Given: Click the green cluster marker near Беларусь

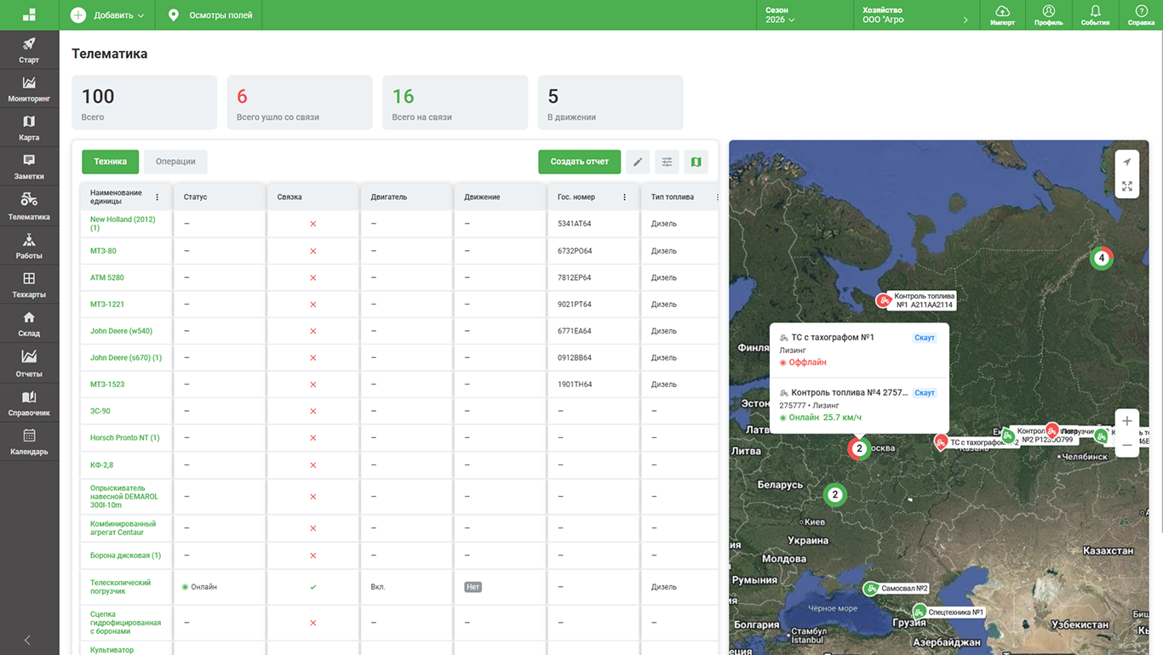Looking at the screenshot, I should pos(835,494).
